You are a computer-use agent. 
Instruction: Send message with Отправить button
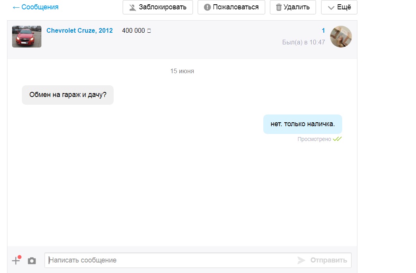coord(322,260)
